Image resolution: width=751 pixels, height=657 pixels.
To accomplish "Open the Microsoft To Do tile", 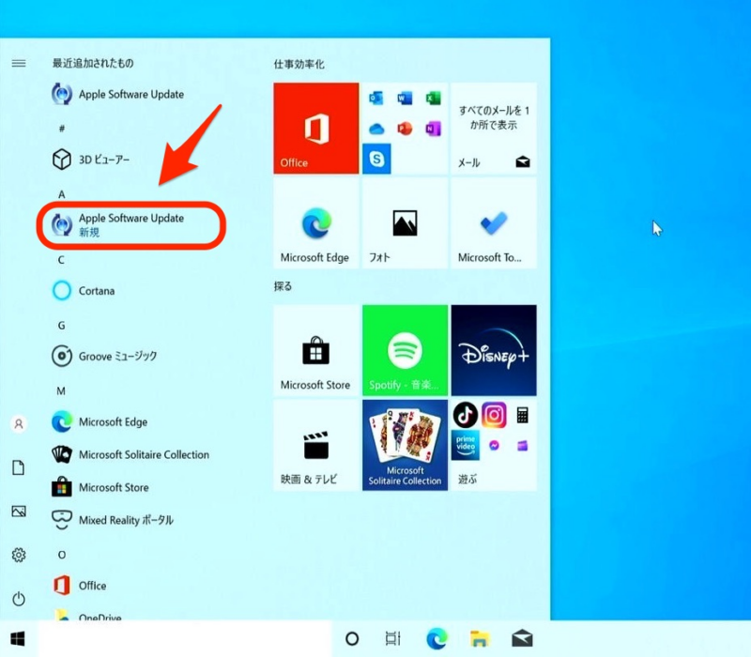I will pos(494,223).
